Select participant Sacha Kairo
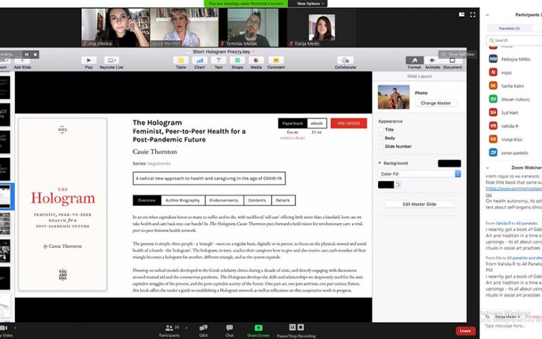The width and height of the screenshot is (542, 339). click(x=514, y=86)
